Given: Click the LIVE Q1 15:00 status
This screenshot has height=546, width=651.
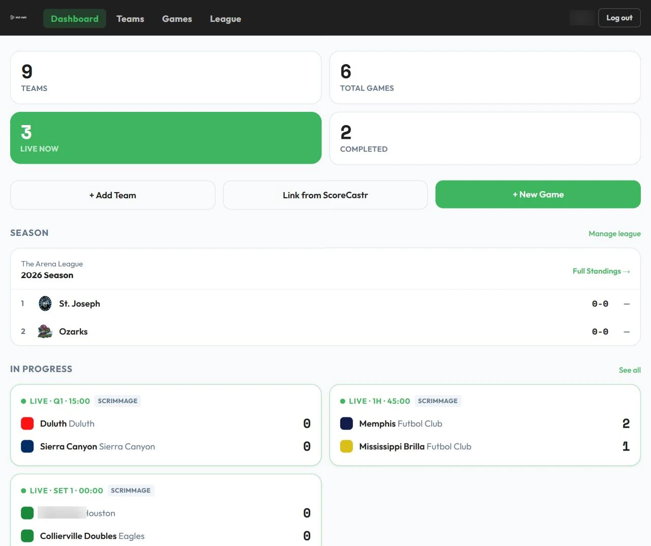Looking at the screenshot, I should (55, 401).
